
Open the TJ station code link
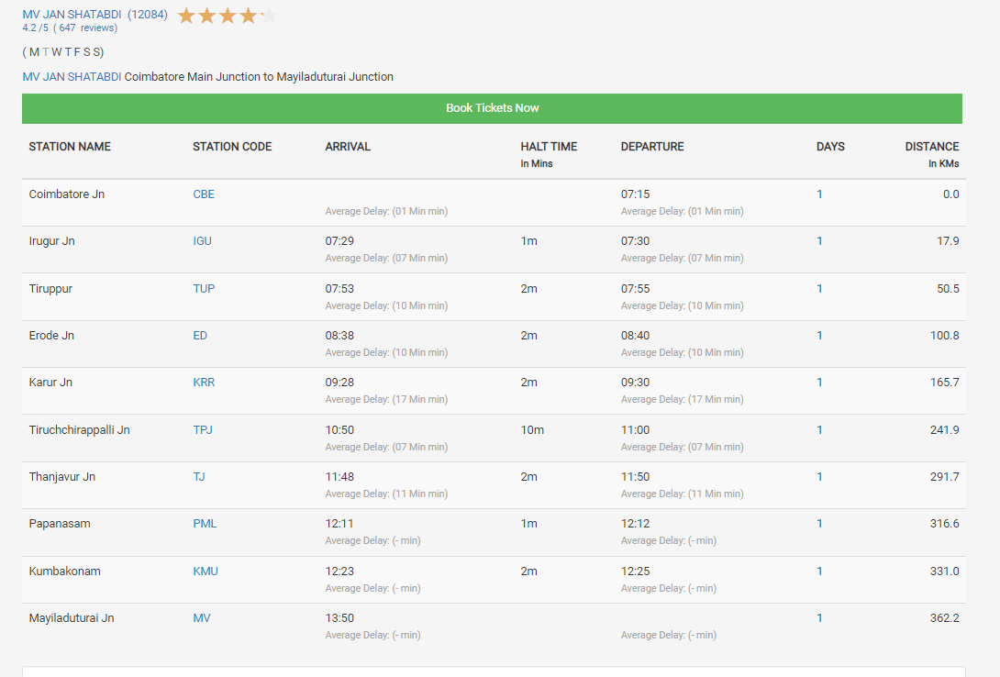[199, 477]
